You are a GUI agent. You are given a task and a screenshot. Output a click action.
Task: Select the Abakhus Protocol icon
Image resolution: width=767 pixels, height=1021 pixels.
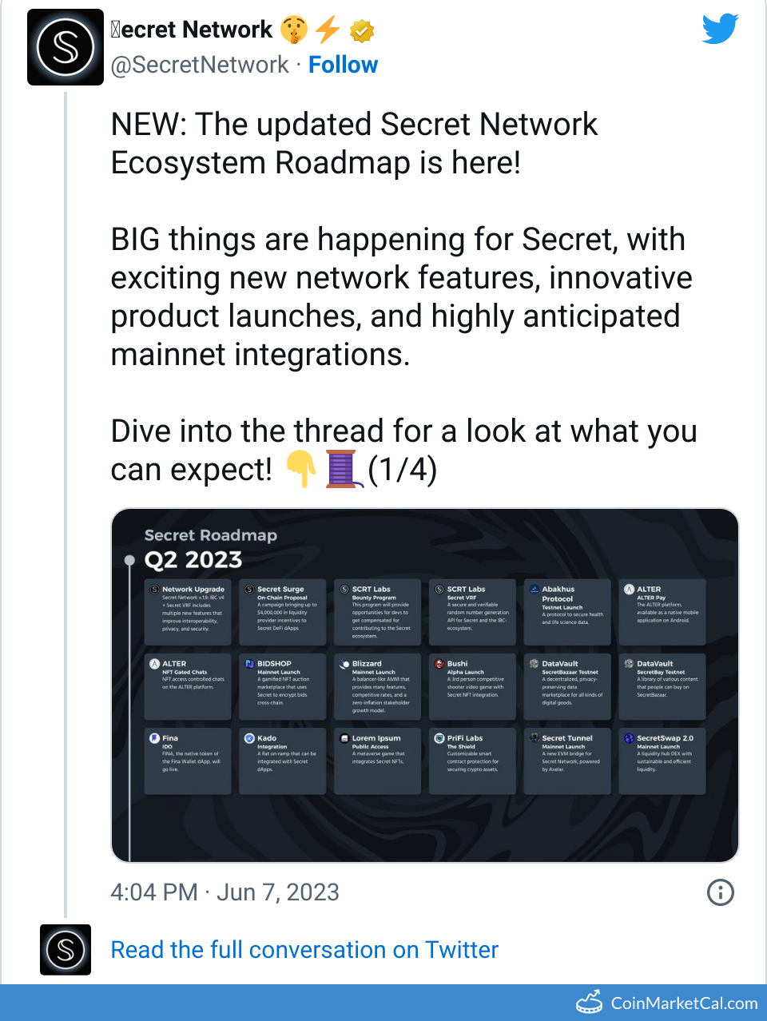[x=533, y=588]
